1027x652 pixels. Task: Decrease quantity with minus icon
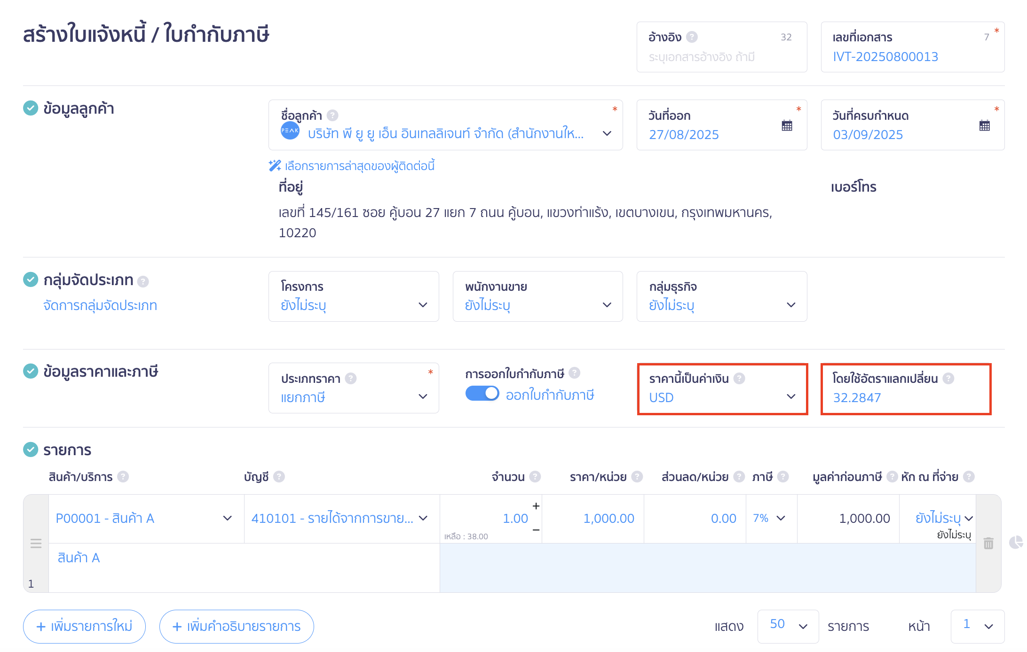pyautogui.click(x=536, y=530)
